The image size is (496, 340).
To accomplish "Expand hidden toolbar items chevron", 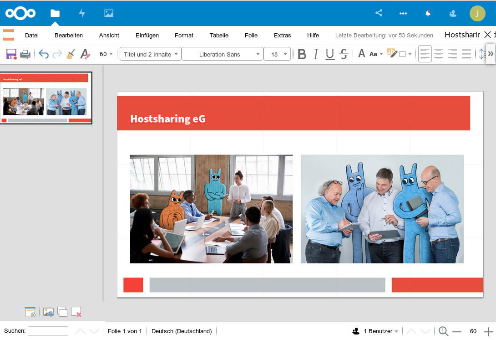I will 491,53.
